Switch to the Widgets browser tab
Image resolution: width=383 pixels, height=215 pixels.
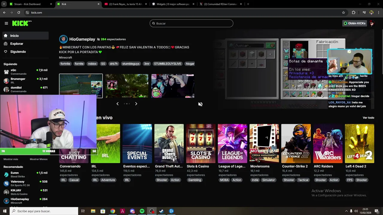174,4
